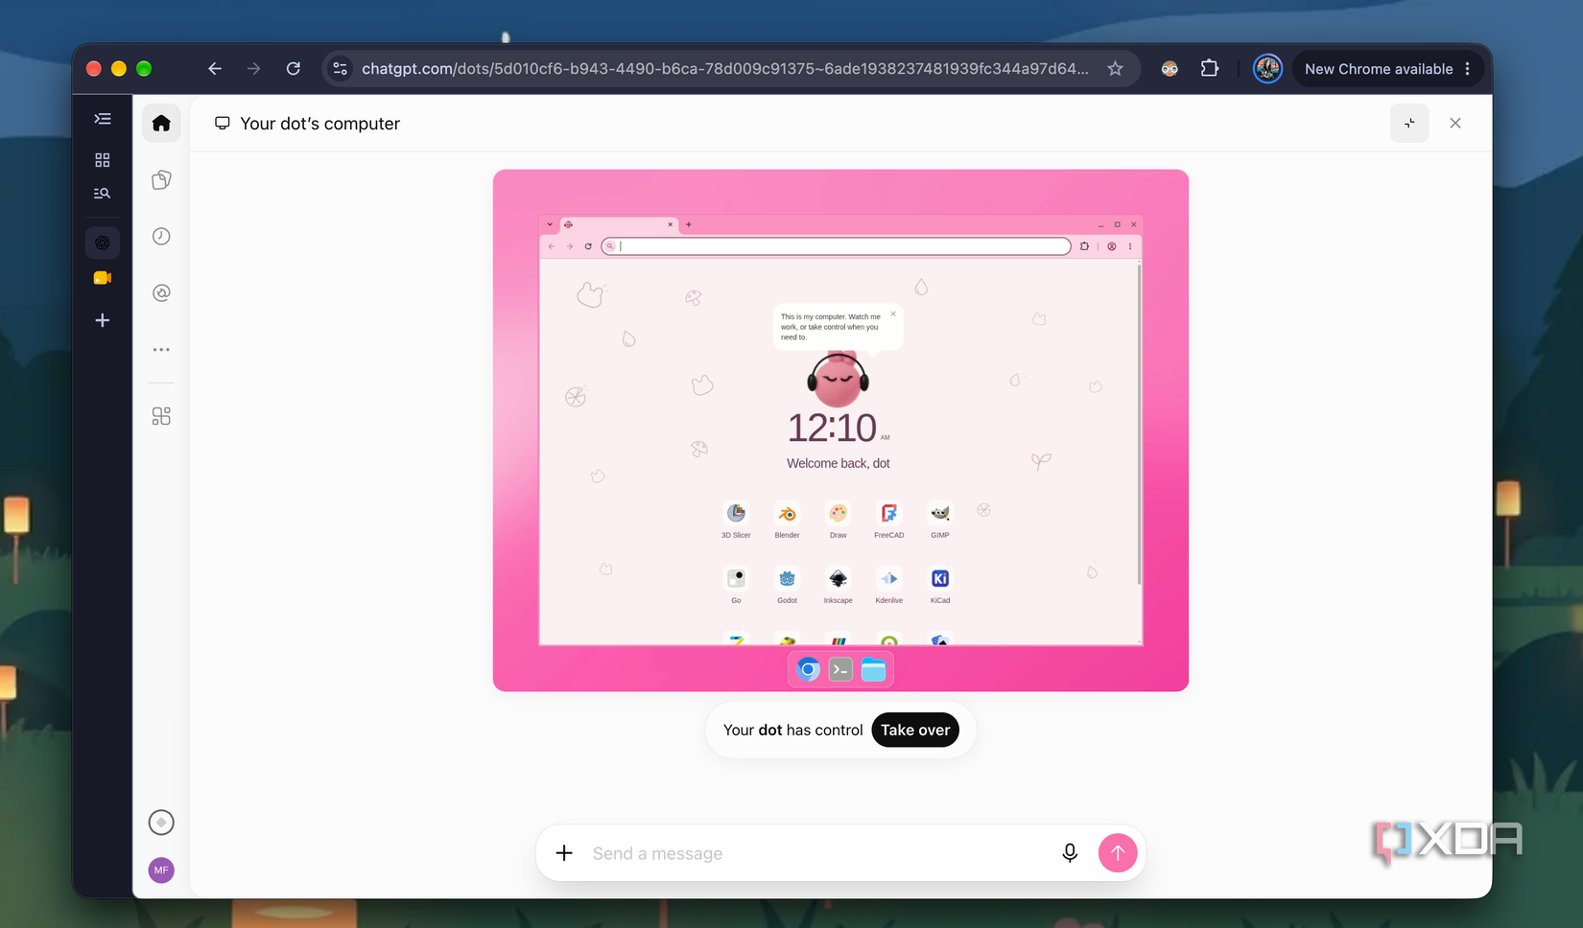This screenshot has width=1583, height=928.
Task: Go back in Chrome
Action: click(x=215, y=69)
